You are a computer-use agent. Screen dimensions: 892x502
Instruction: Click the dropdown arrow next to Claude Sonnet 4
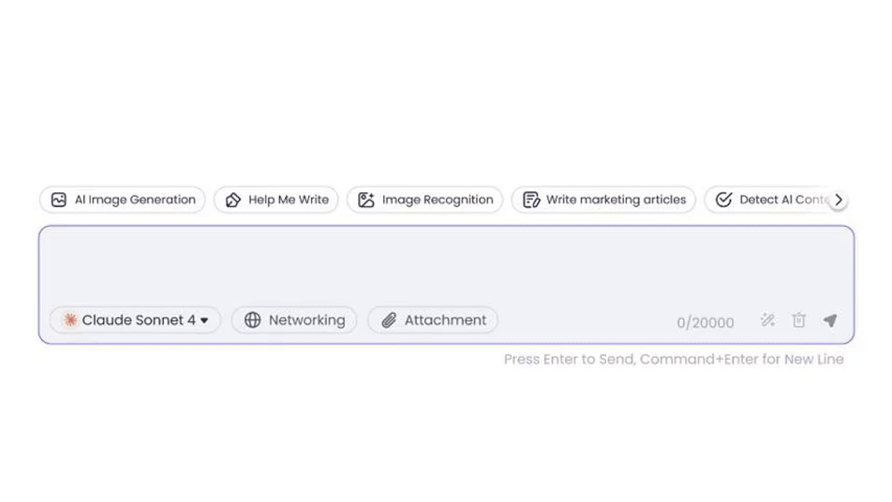pyautogui.click(x=205, y=321)
